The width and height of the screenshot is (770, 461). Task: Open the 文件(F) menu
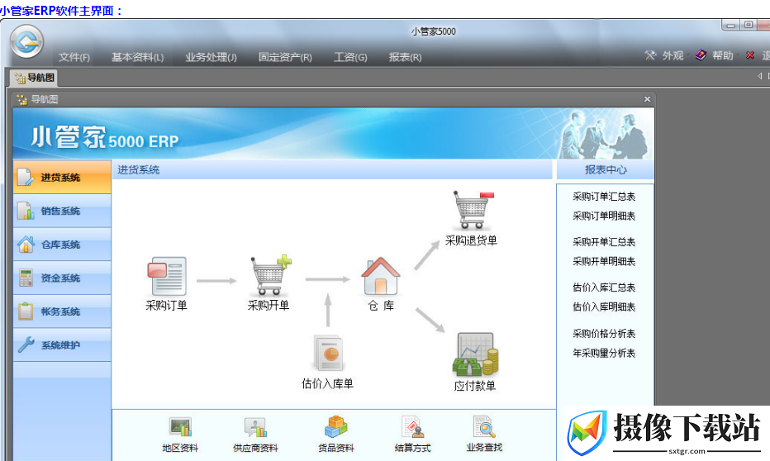click(74, 58)
